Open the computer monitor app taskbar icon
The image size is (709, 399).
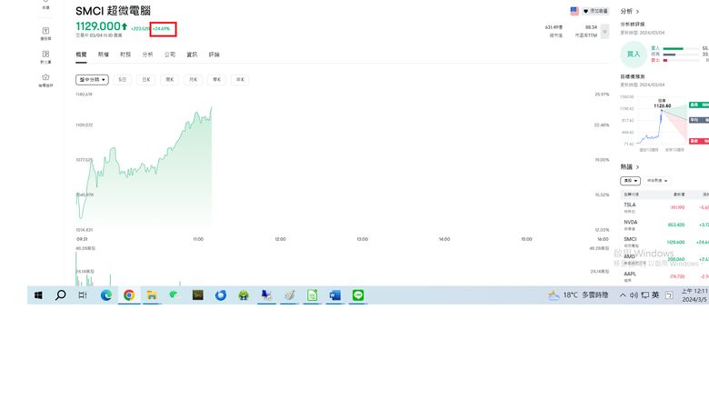click(266, 295)
